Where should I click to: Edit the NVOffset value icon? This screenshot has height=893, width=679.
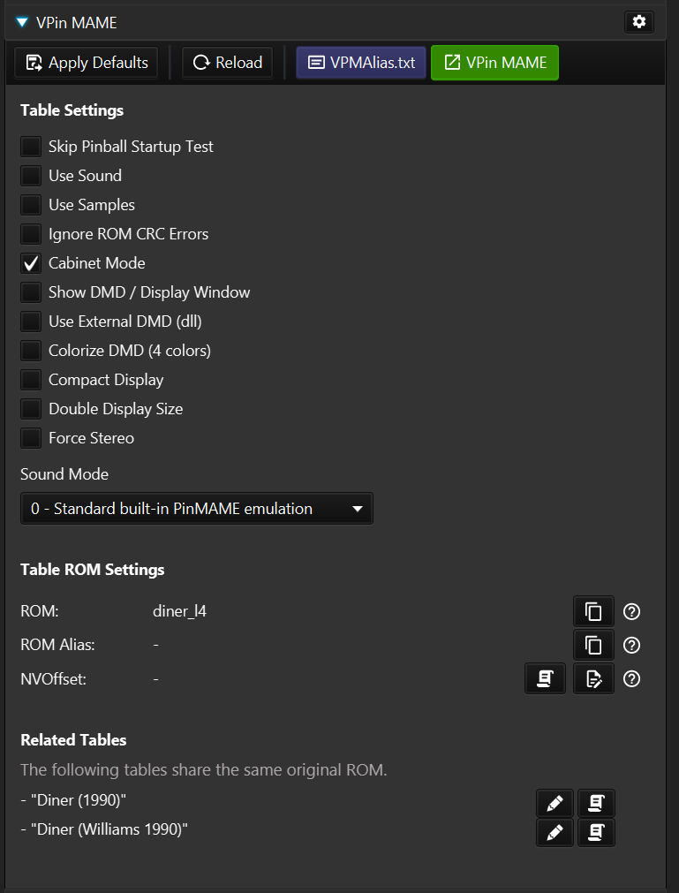click(593, 679)
